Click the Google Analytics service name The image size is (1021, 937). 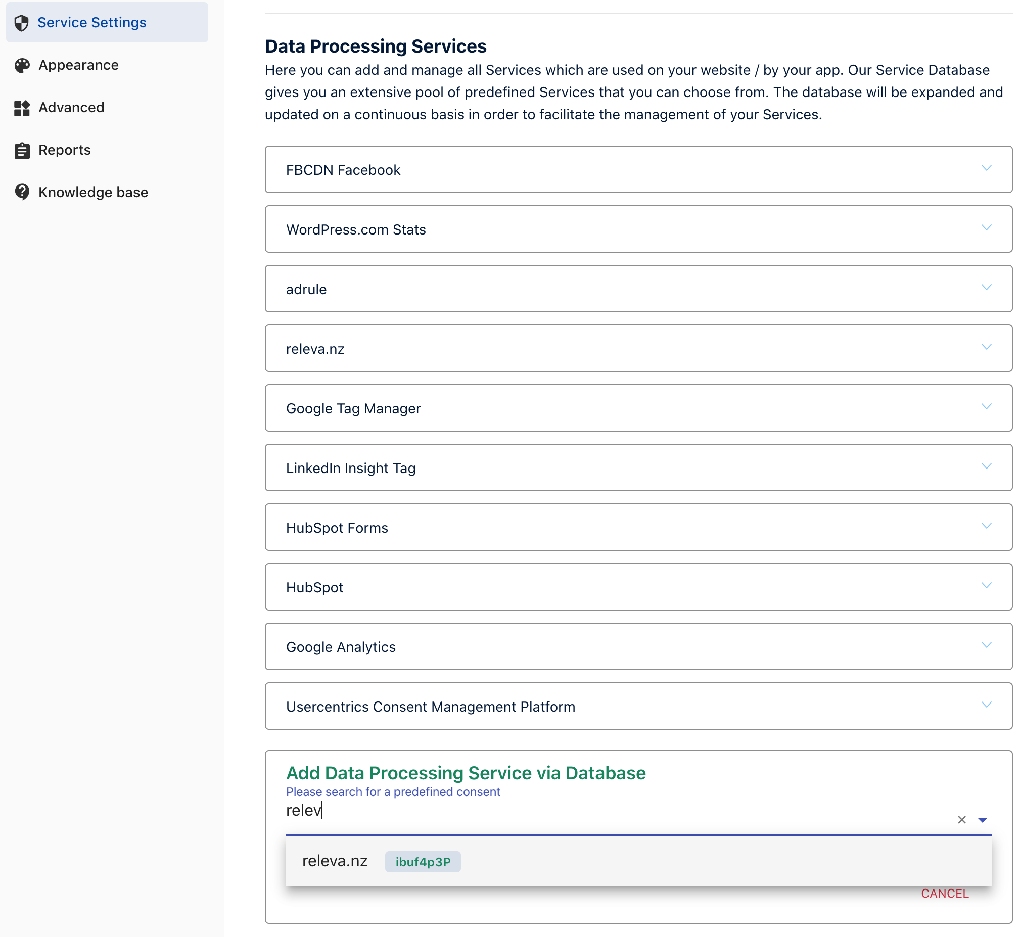(x=341, y=647)
